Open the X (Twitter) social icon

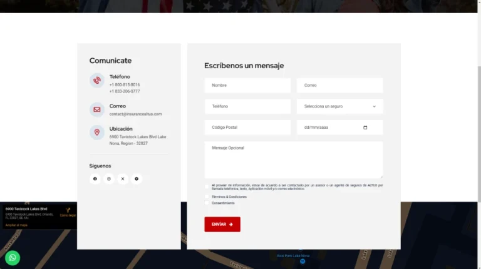click(123, 179)
